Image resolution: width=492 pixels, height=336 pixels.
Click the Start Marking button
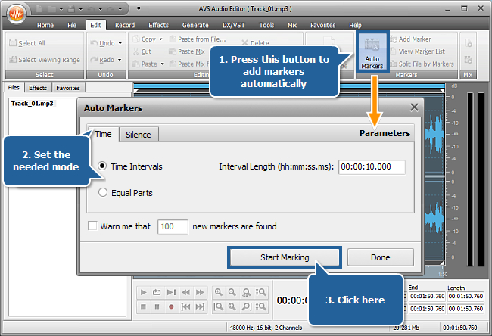(285, 257)
